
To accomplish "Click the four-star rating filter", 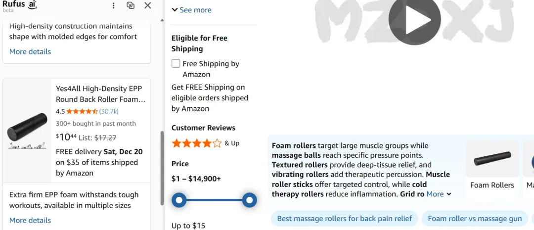I will (x=197, y=143).
